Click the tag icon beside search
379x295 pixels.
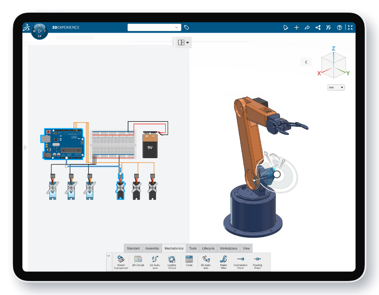(186, 27)
